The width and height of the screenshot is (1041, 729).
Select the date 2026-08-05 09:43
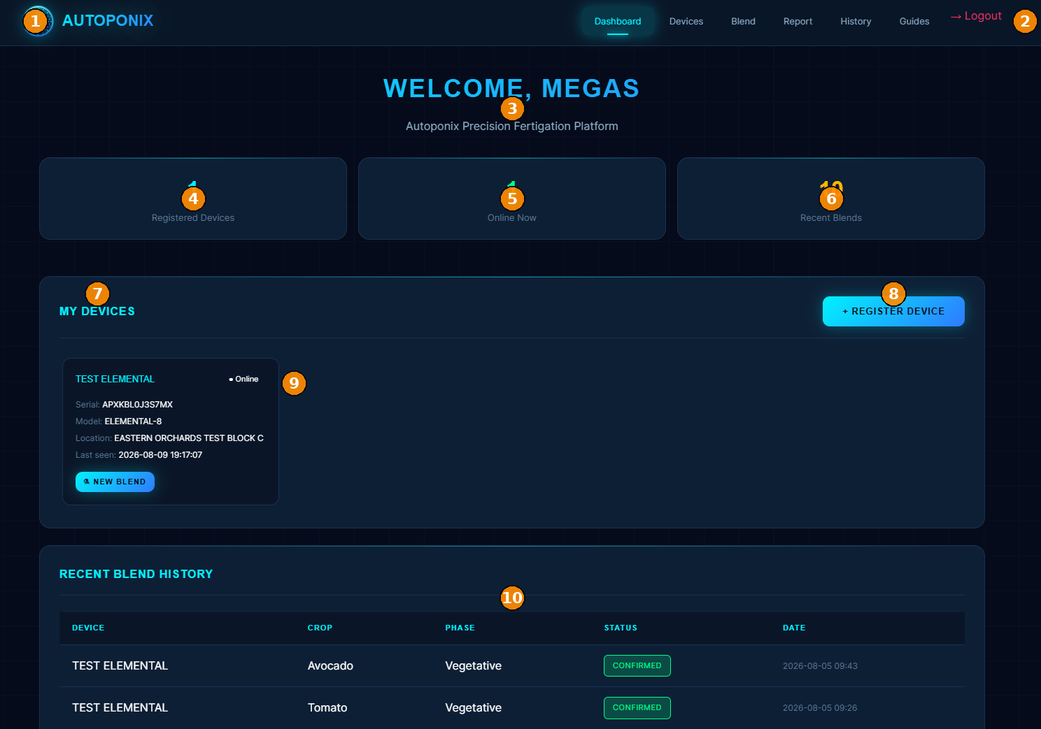[820, 666]
